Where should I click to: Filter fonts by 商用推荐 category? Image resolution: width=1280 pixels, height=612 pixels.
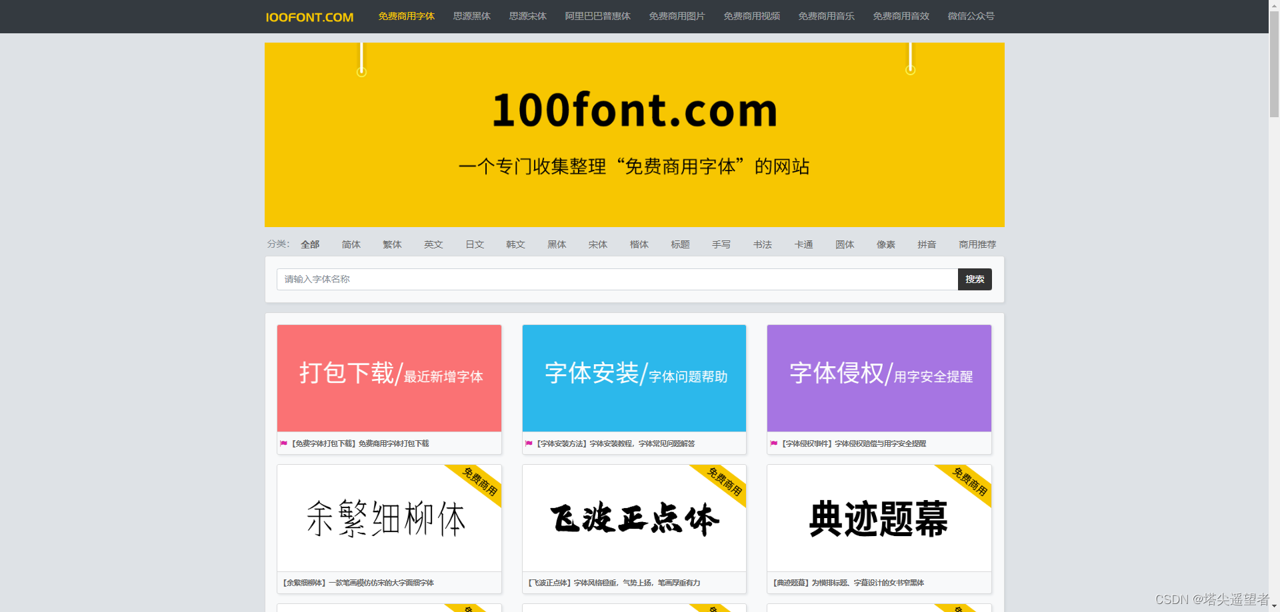[977, 244]
